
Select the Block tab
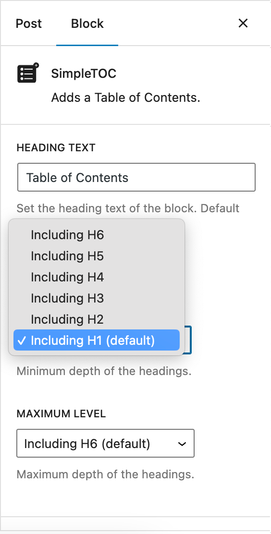[87, 24]
